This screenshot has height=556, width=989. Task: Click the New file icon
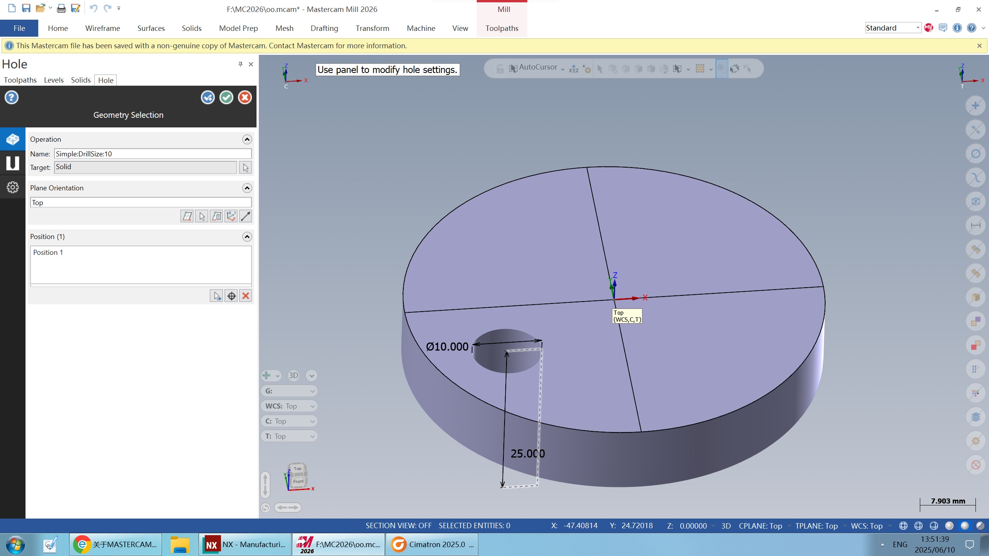[12, 8]
